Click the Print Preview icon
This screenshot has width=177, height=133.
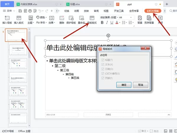tap(35, 11)
